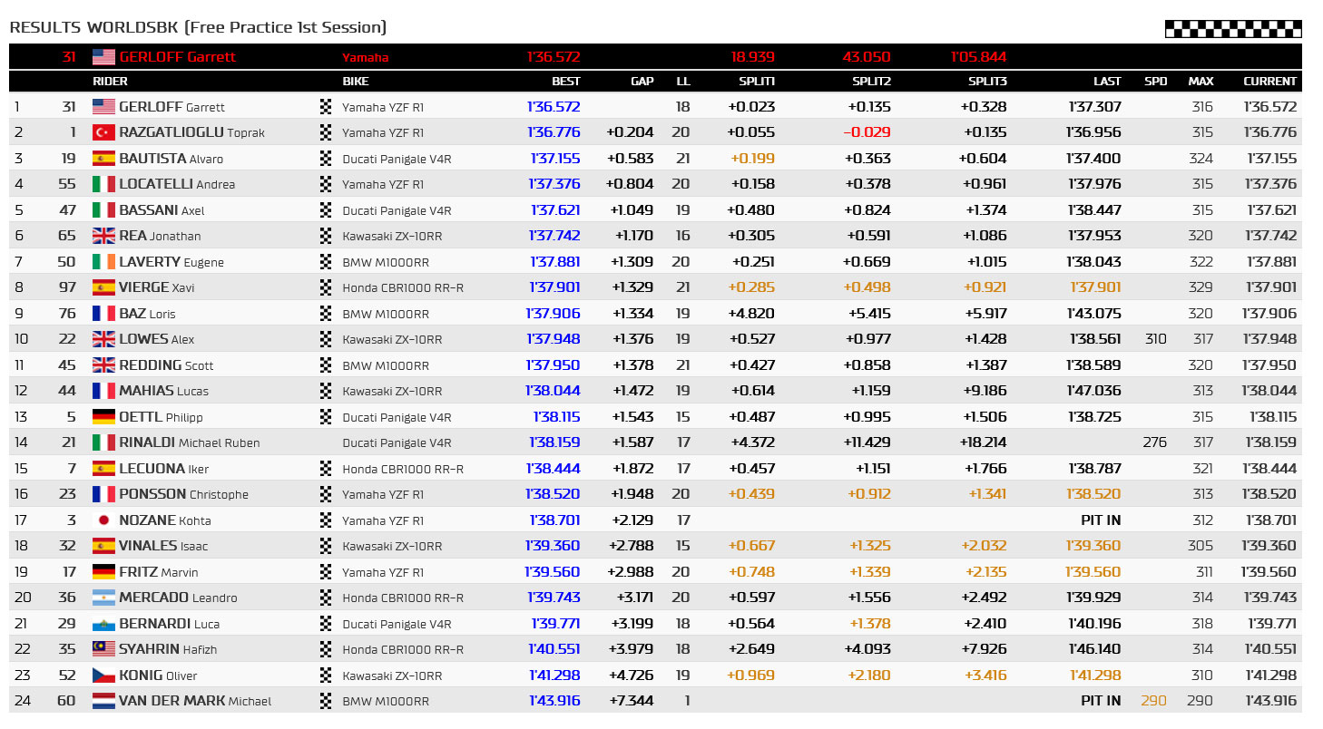Select the Malaysian flag next to SYAHRIN
This screenshot has width=1323, height=729.
pyautogui.click(x=104, y=649)
